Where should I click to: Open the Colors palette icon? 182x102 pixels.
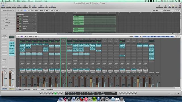pyautogui.click(x=169, y=6)
